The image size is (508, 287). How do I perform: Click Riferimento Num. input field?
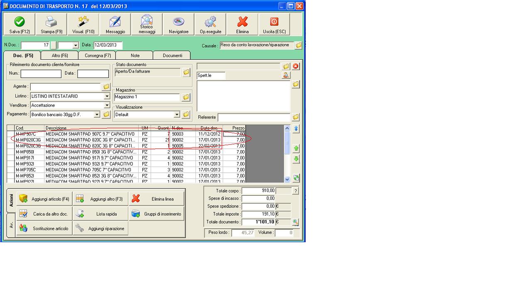click(x=41, y=73)
